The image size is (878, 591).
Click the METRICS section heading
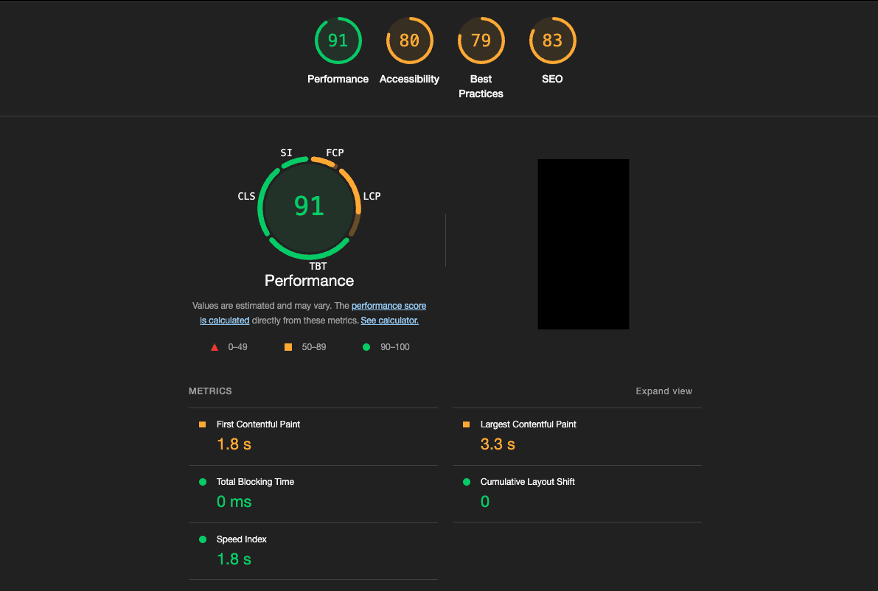(x=210, y=391)
